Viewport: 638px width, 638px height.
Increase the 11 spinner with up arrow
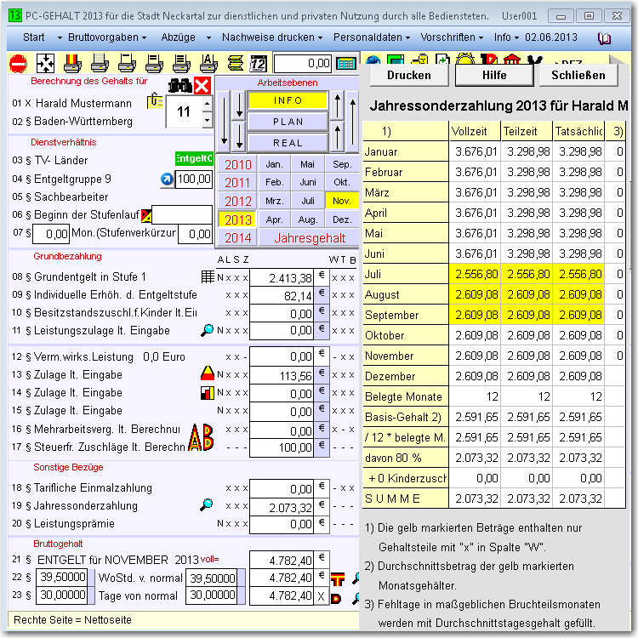207,104
